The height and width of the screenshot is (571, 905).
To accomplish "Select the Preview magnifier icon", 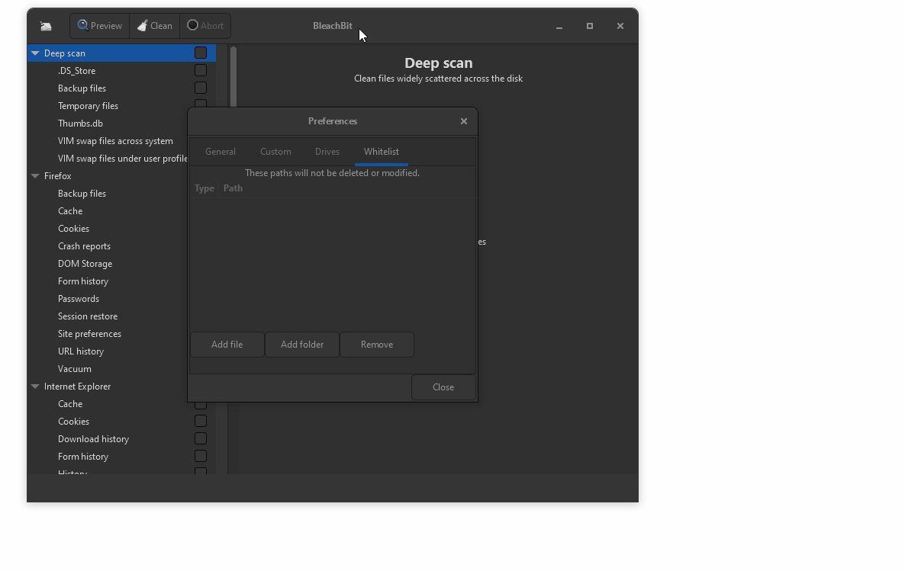I will tap(84, 25).
